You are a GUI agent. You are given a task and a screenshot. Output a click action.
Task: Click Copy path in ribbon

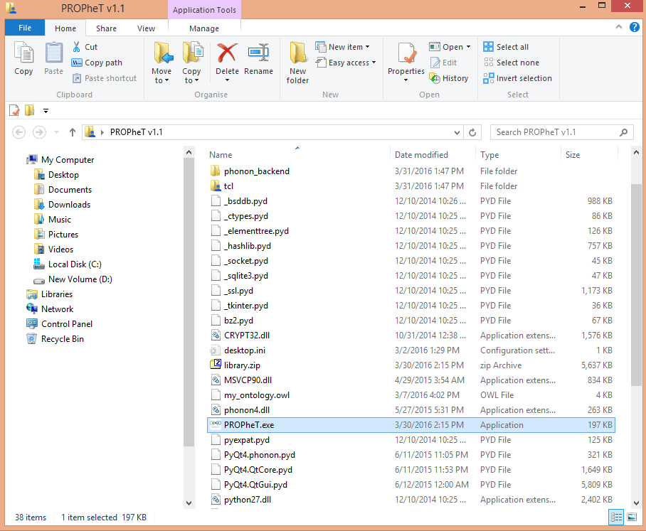[97, 63]
